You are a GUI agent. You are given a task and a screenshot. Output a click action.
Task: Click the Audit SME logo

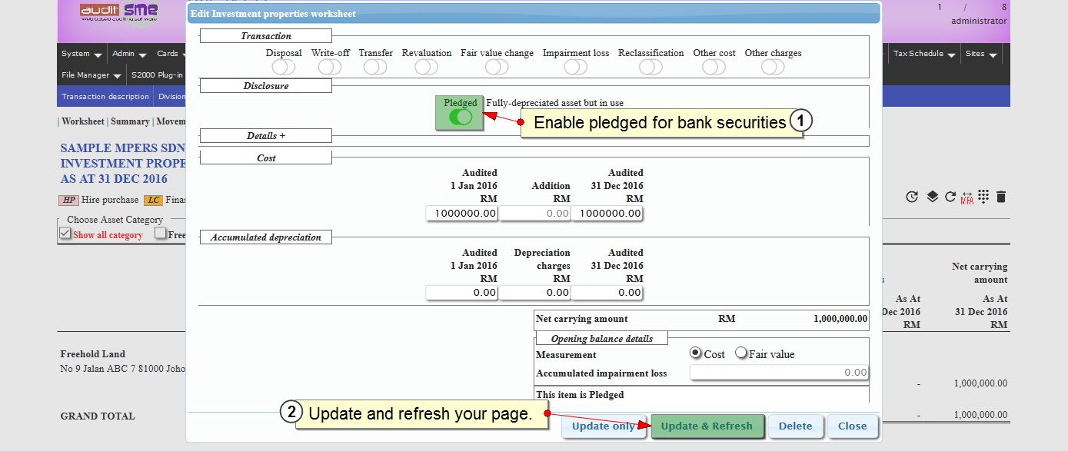[119, 12]
